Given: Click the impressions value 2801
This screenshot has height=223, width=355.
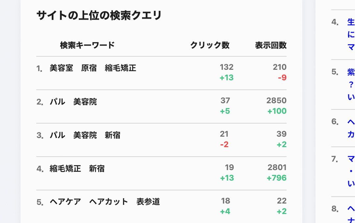Looking at the screenshot, I should (x=277, y=167).
